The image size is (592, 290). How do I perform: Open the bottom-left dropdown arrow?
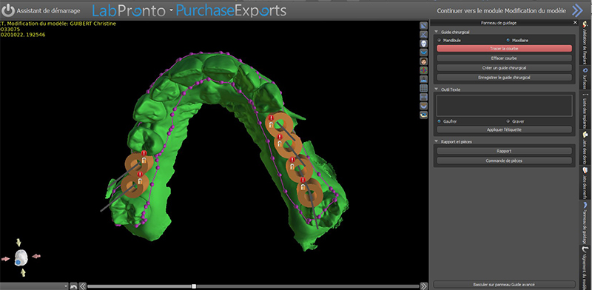pos(67,286)
